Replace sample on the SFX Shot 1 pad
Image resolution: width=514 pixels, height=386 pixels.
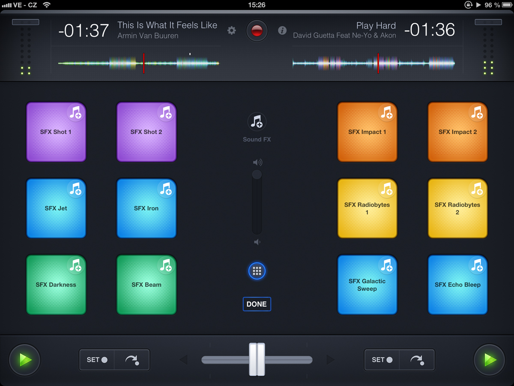pos(75,113)
